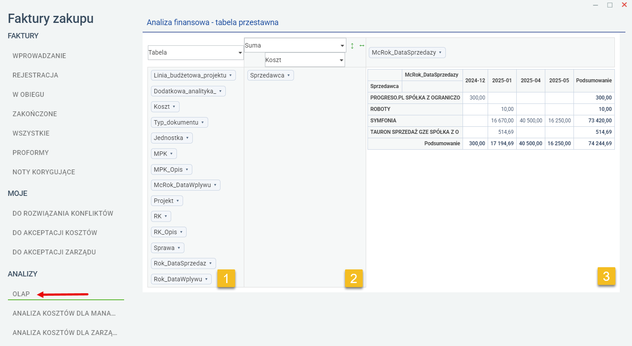Open Do akceptacji kosztów list
632x346 pixels.
[55, 233]
